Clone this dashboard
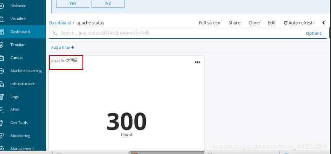Image resolution: width=331 pixels, height=154 pixels. point(254,23)
